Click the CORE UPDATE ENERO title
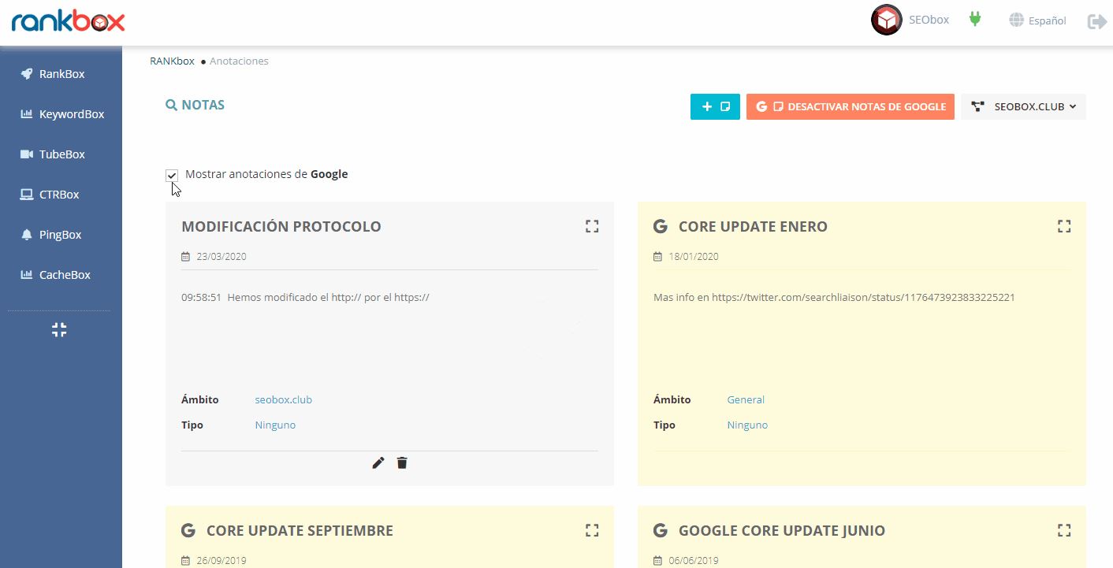Viewport: 1113px width, 568px height. [753, 227]
